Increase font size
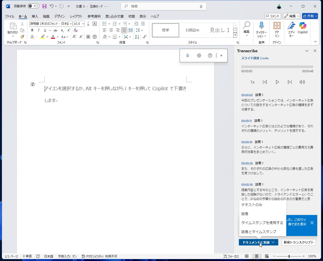 pos(74,37)
